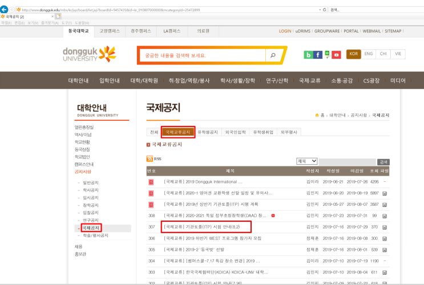Click the board search text field

pyautogui.click(x=347, y=162)
